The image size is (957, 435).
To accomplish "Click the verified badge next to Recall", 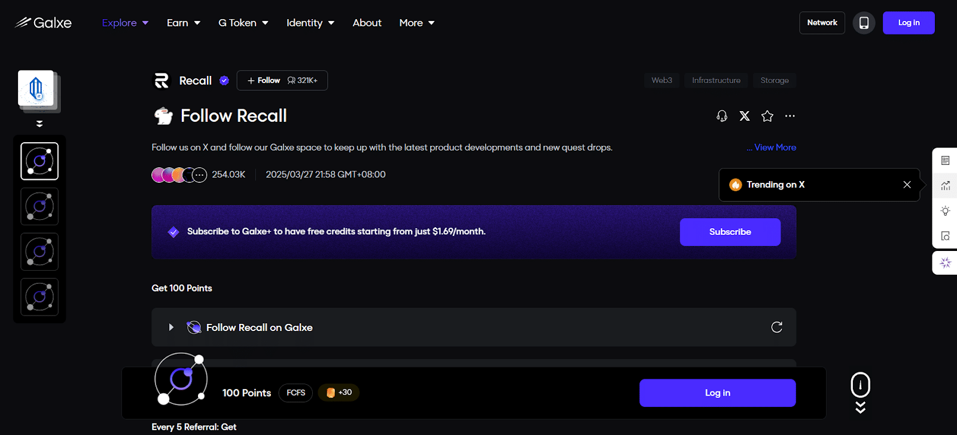I will click(224, 81).
